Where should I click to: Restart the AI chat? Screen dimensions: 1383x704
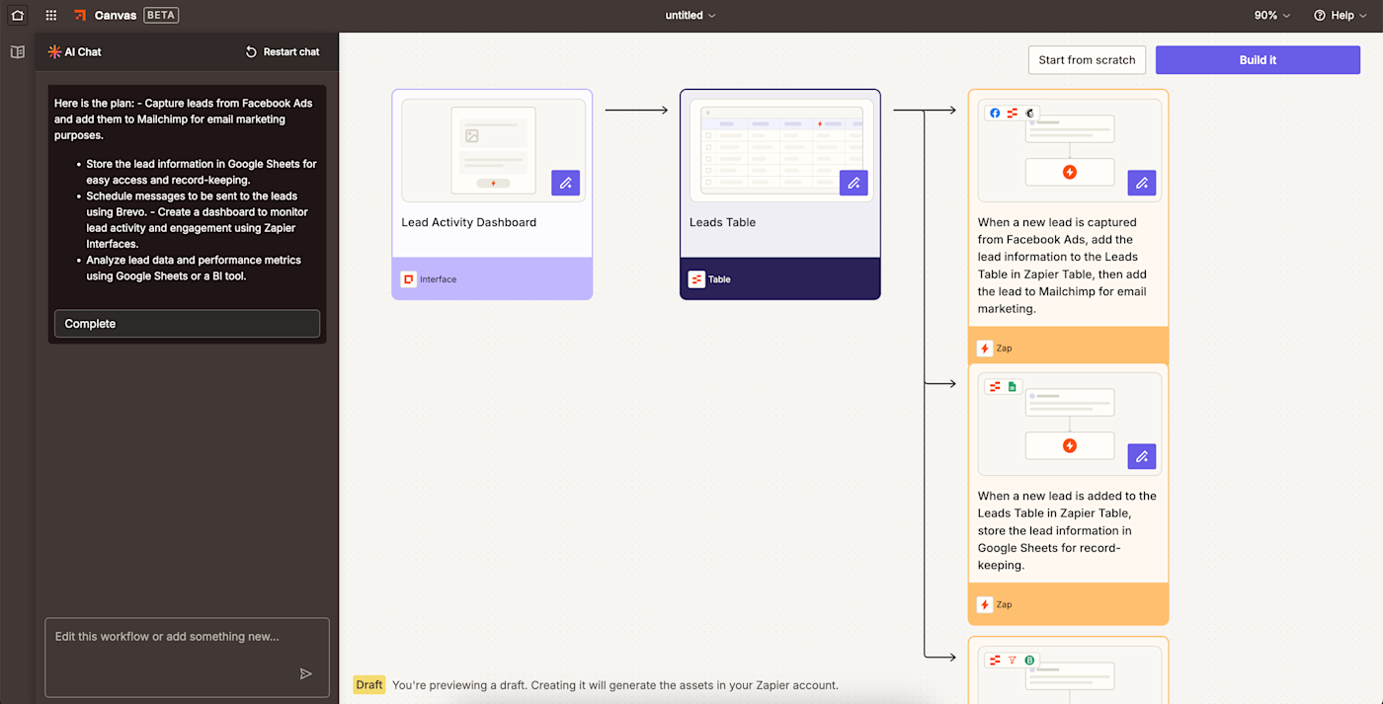pyautogui.click(x=283, y=51)
